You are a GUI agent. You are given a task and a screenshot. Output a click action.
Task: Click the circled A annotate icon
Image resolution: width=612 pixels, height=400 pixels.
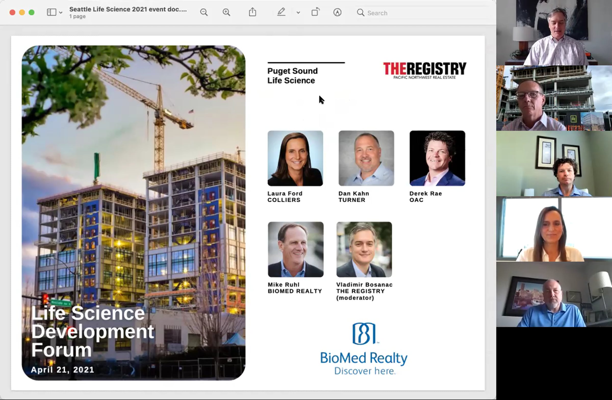[x=337, y=12]
